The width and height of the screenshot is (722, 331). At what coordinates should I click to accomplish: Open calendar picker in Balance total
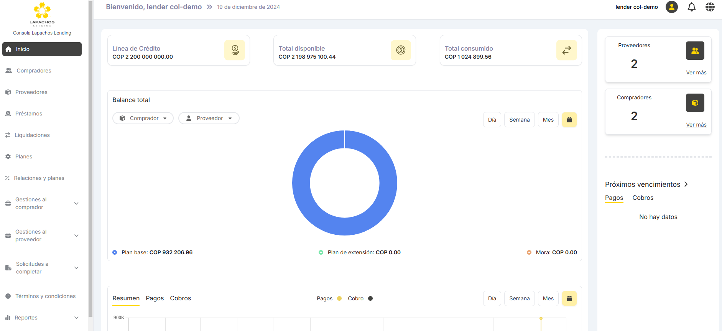(569, 120)
